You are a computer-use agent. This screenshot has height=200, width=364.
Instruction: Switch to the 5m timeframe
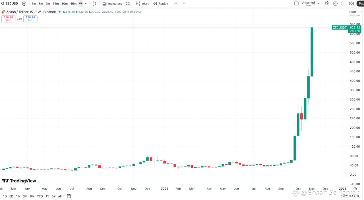click(x=48, y=4)
